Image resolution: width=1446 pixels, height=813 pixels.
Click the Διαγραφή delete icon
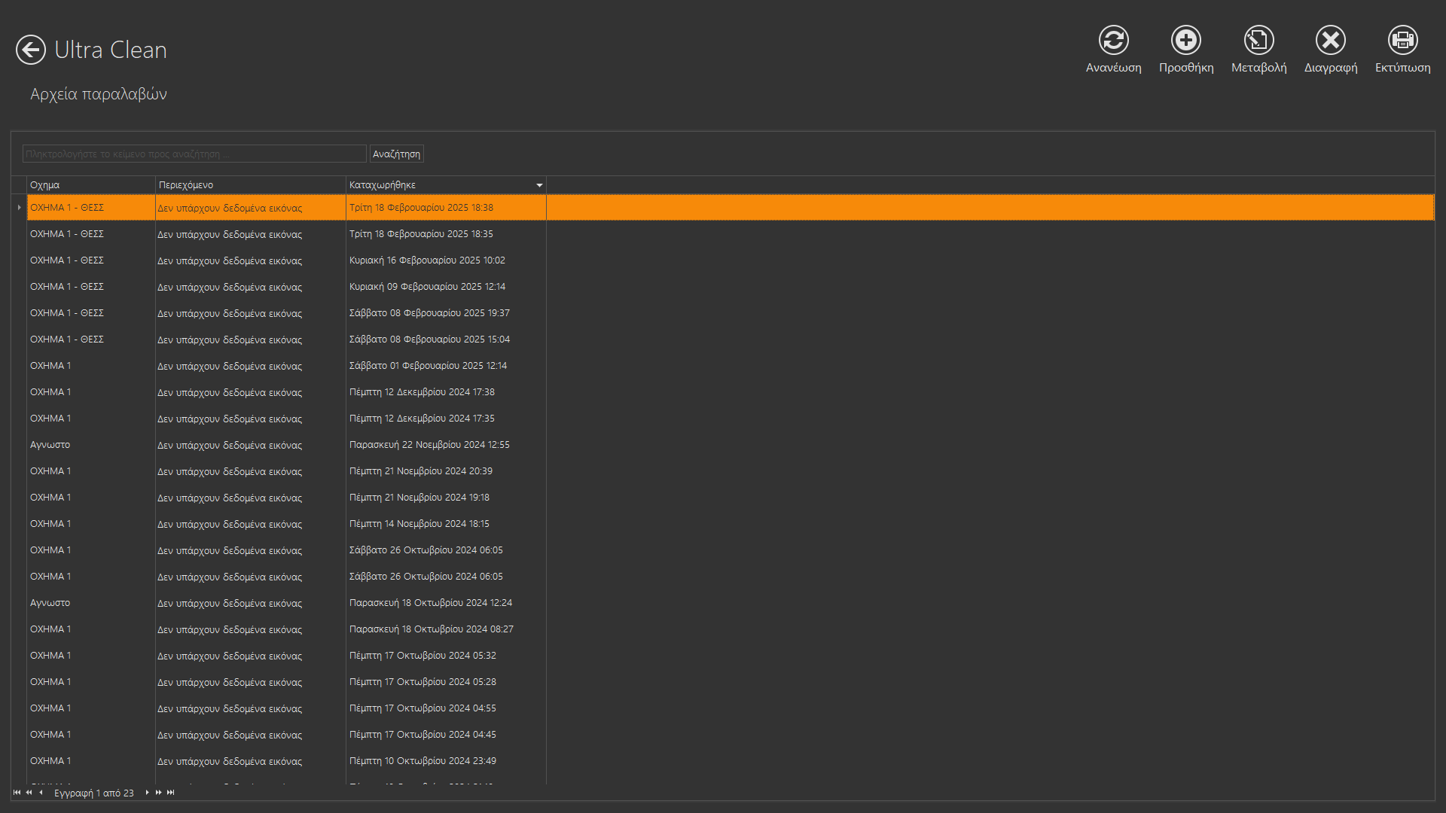[x=1330, y=41]
